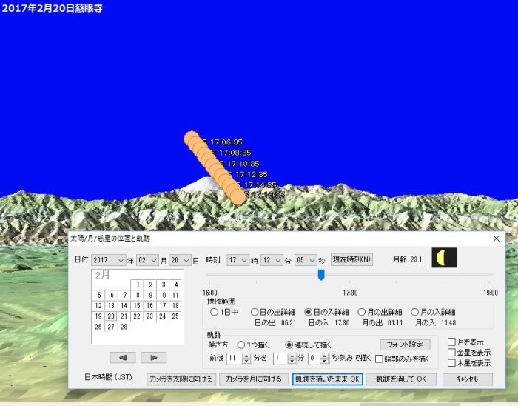Screen dimensions: 518x406
Task: Click カメラを太陽に向ける point camera at sun
Action: [181, 379]
